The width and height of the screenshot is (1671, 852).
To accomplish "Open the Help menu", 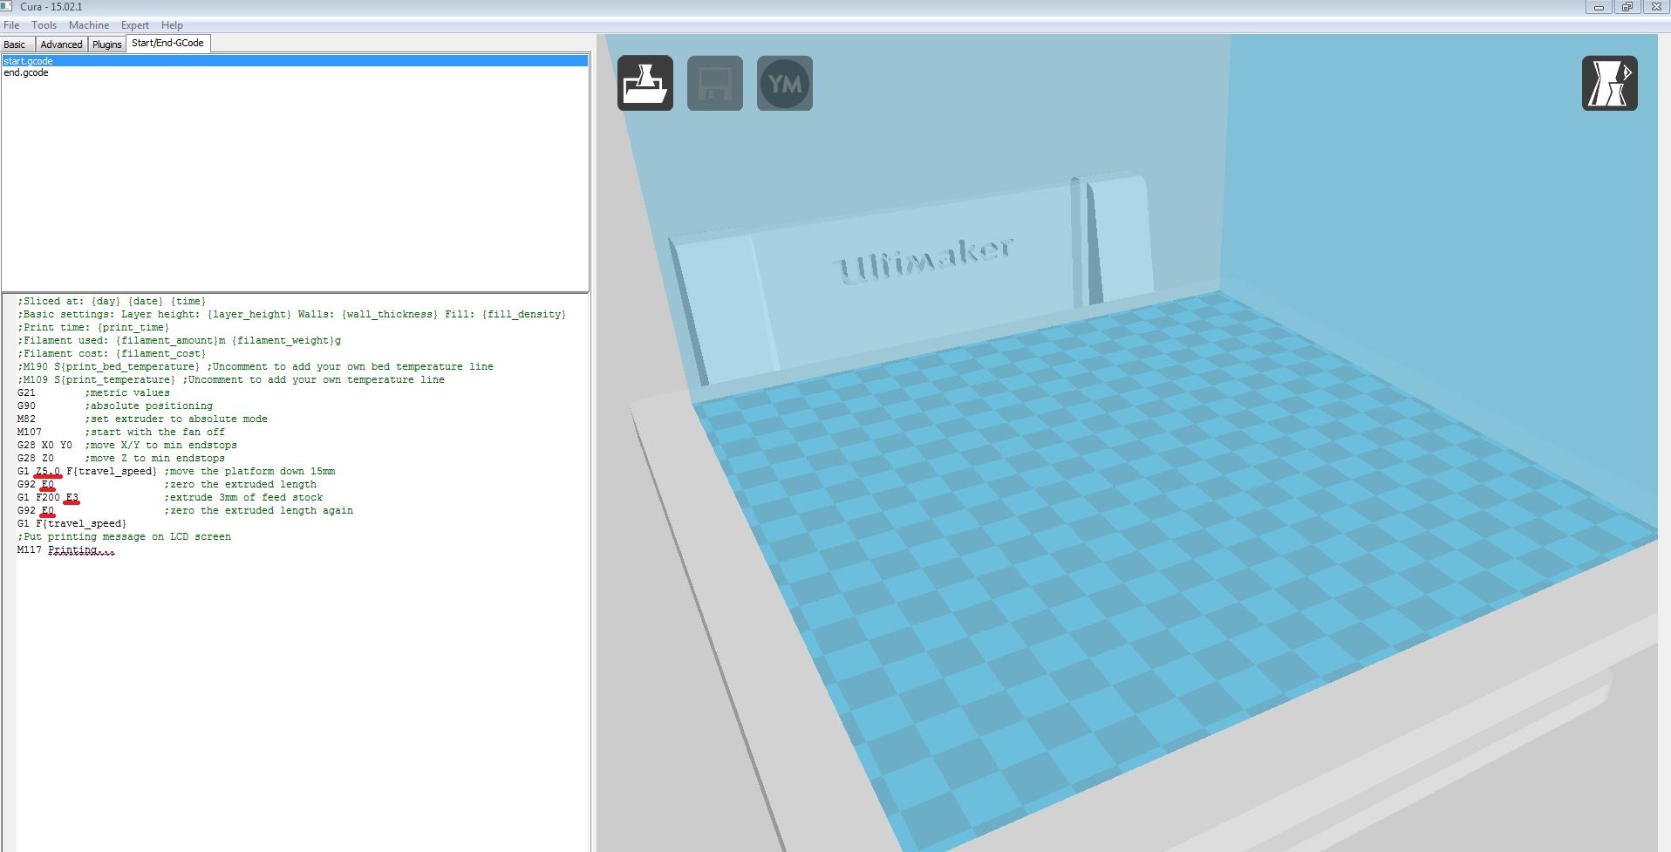I will 172,25.
